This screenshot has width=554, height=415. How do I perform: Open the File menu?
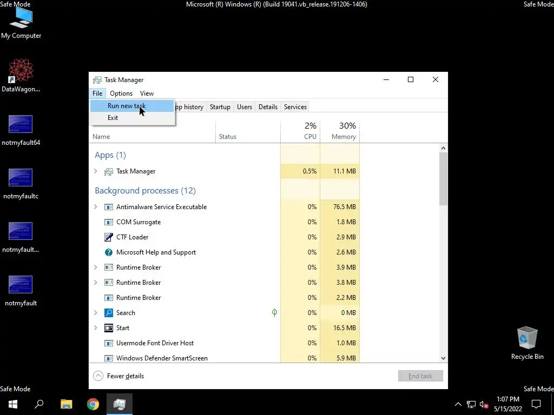click(x=97, y=93)
